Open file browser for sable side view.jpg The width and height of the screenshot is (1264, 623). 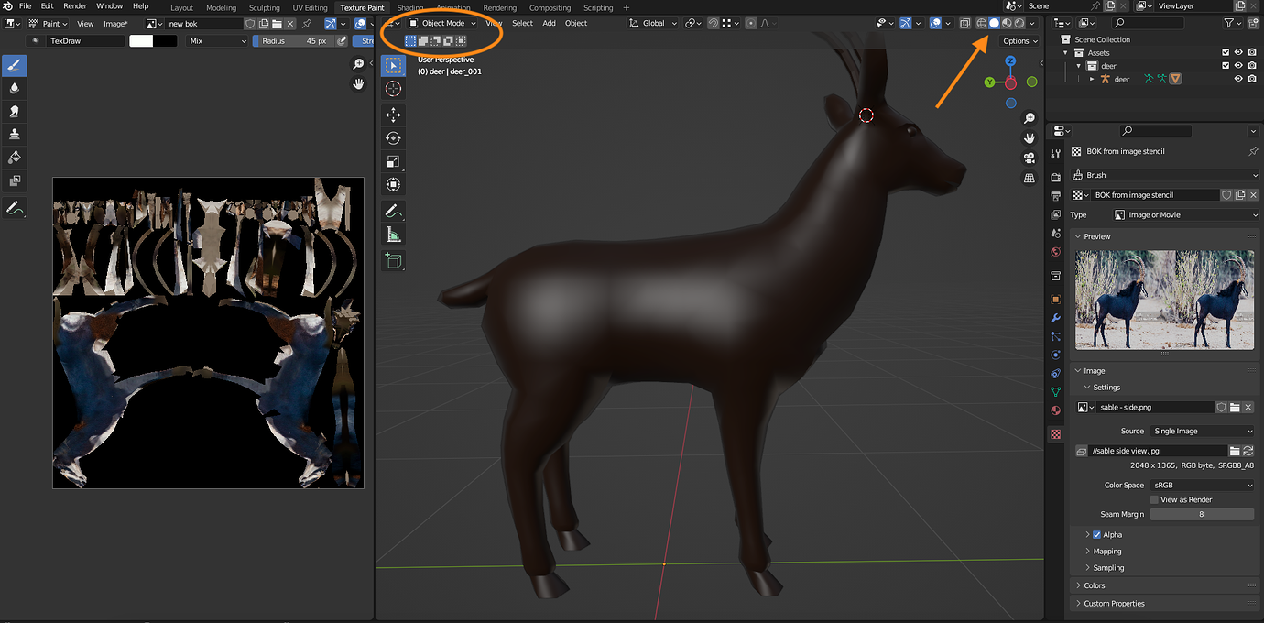(1235, 451)
